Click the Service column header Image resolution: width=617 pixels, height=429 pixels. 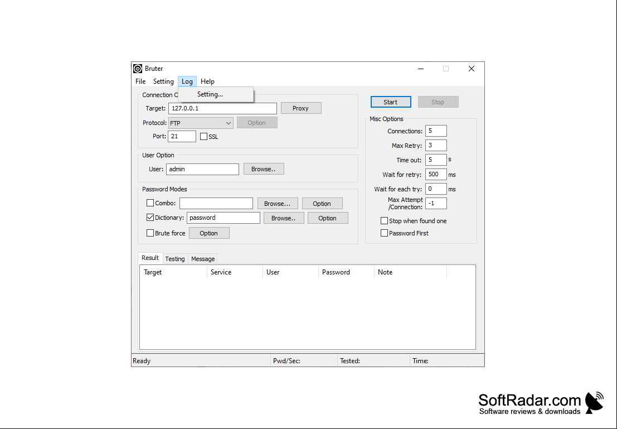click(235, 272)
